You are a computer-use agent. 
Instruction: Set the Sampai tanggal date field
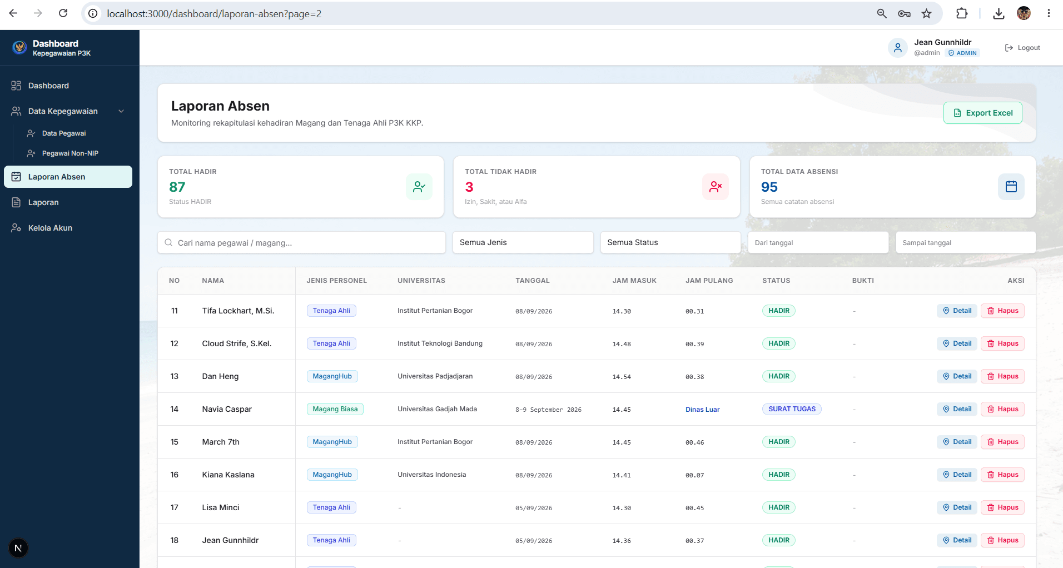966,242
